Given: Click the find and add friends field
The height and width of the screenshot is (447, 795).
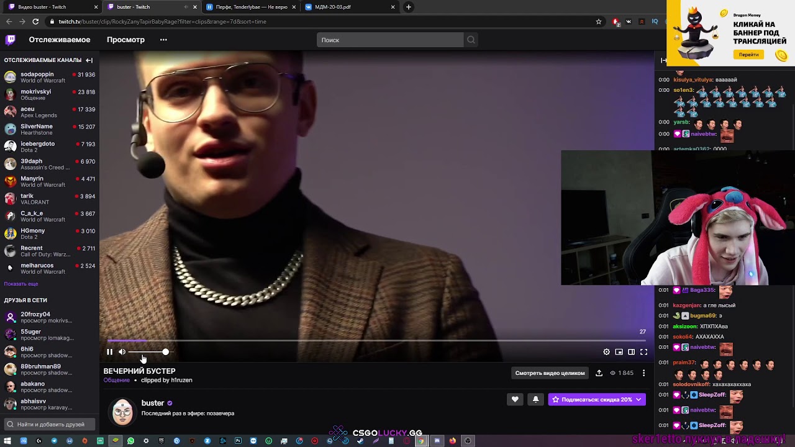Looking at the screenshot, I should tap(50, 425).
